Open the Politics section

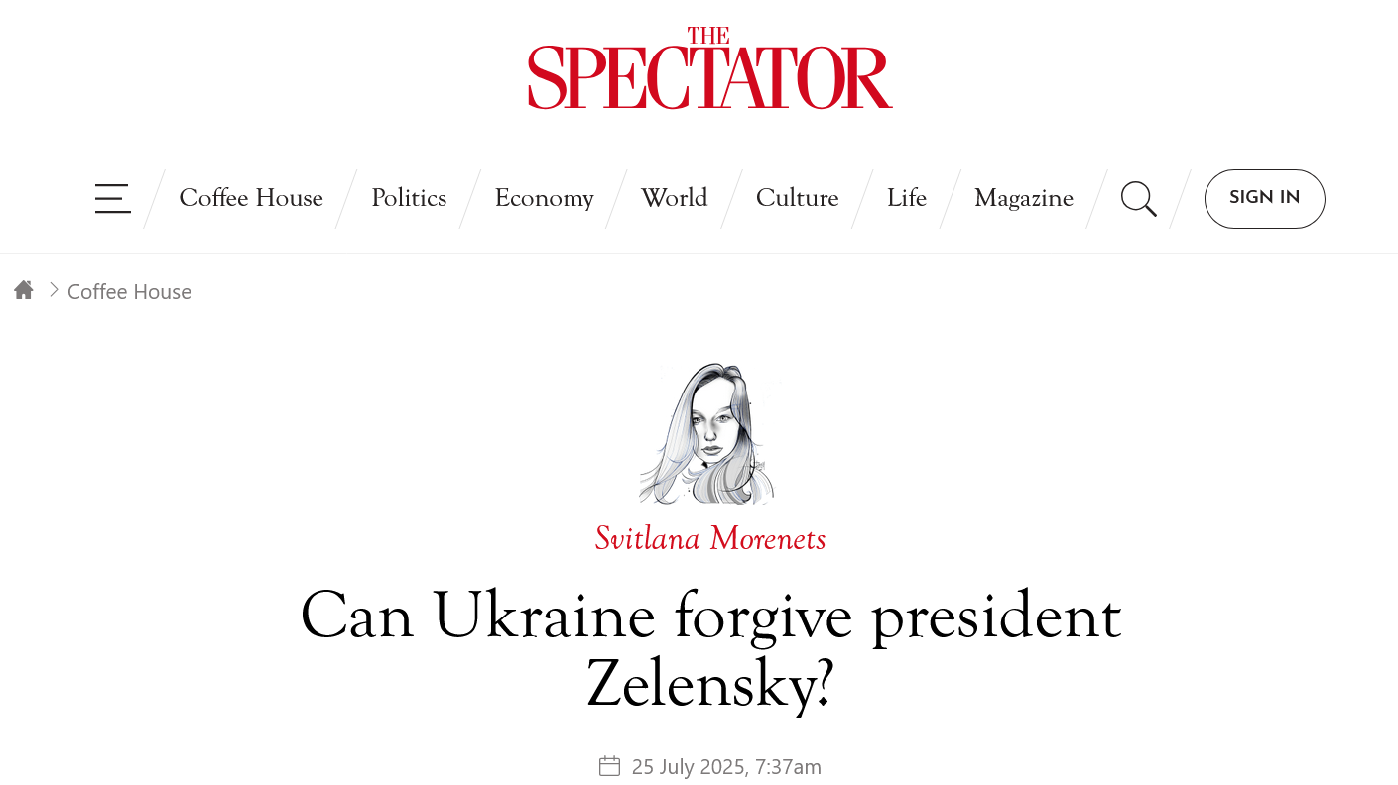click(409, 198)
